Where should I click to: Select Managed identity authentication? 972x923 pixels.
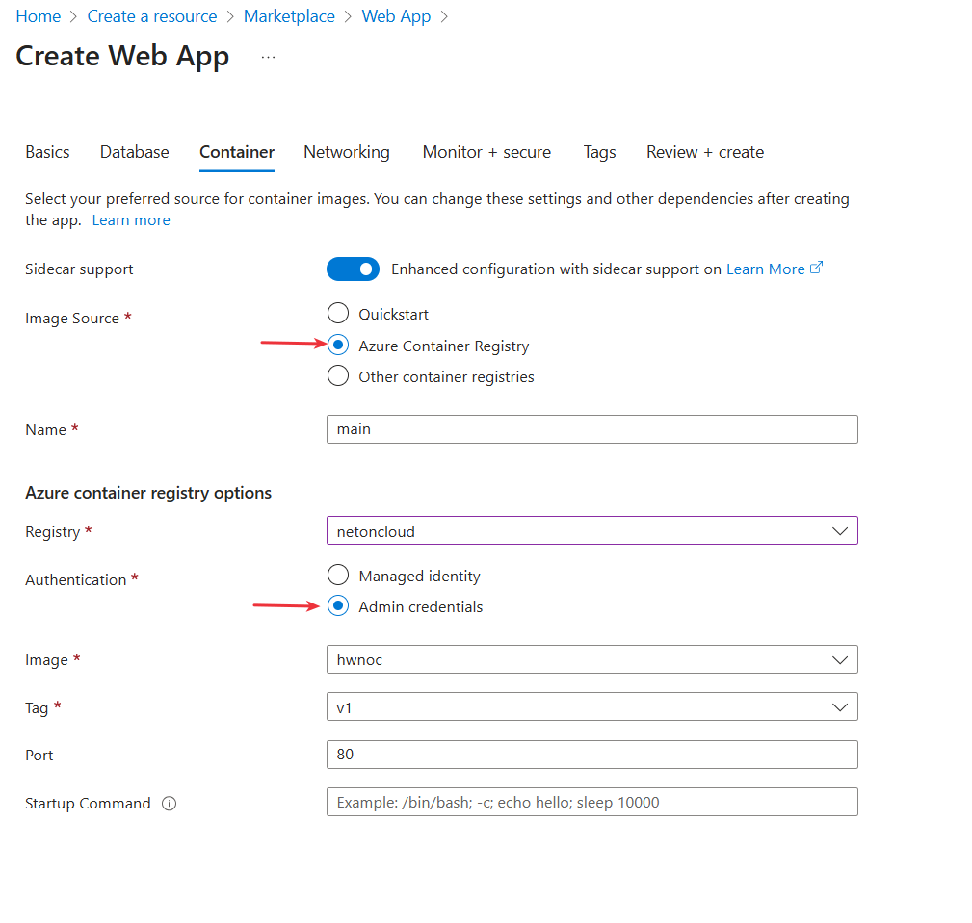tap(338, 576)
